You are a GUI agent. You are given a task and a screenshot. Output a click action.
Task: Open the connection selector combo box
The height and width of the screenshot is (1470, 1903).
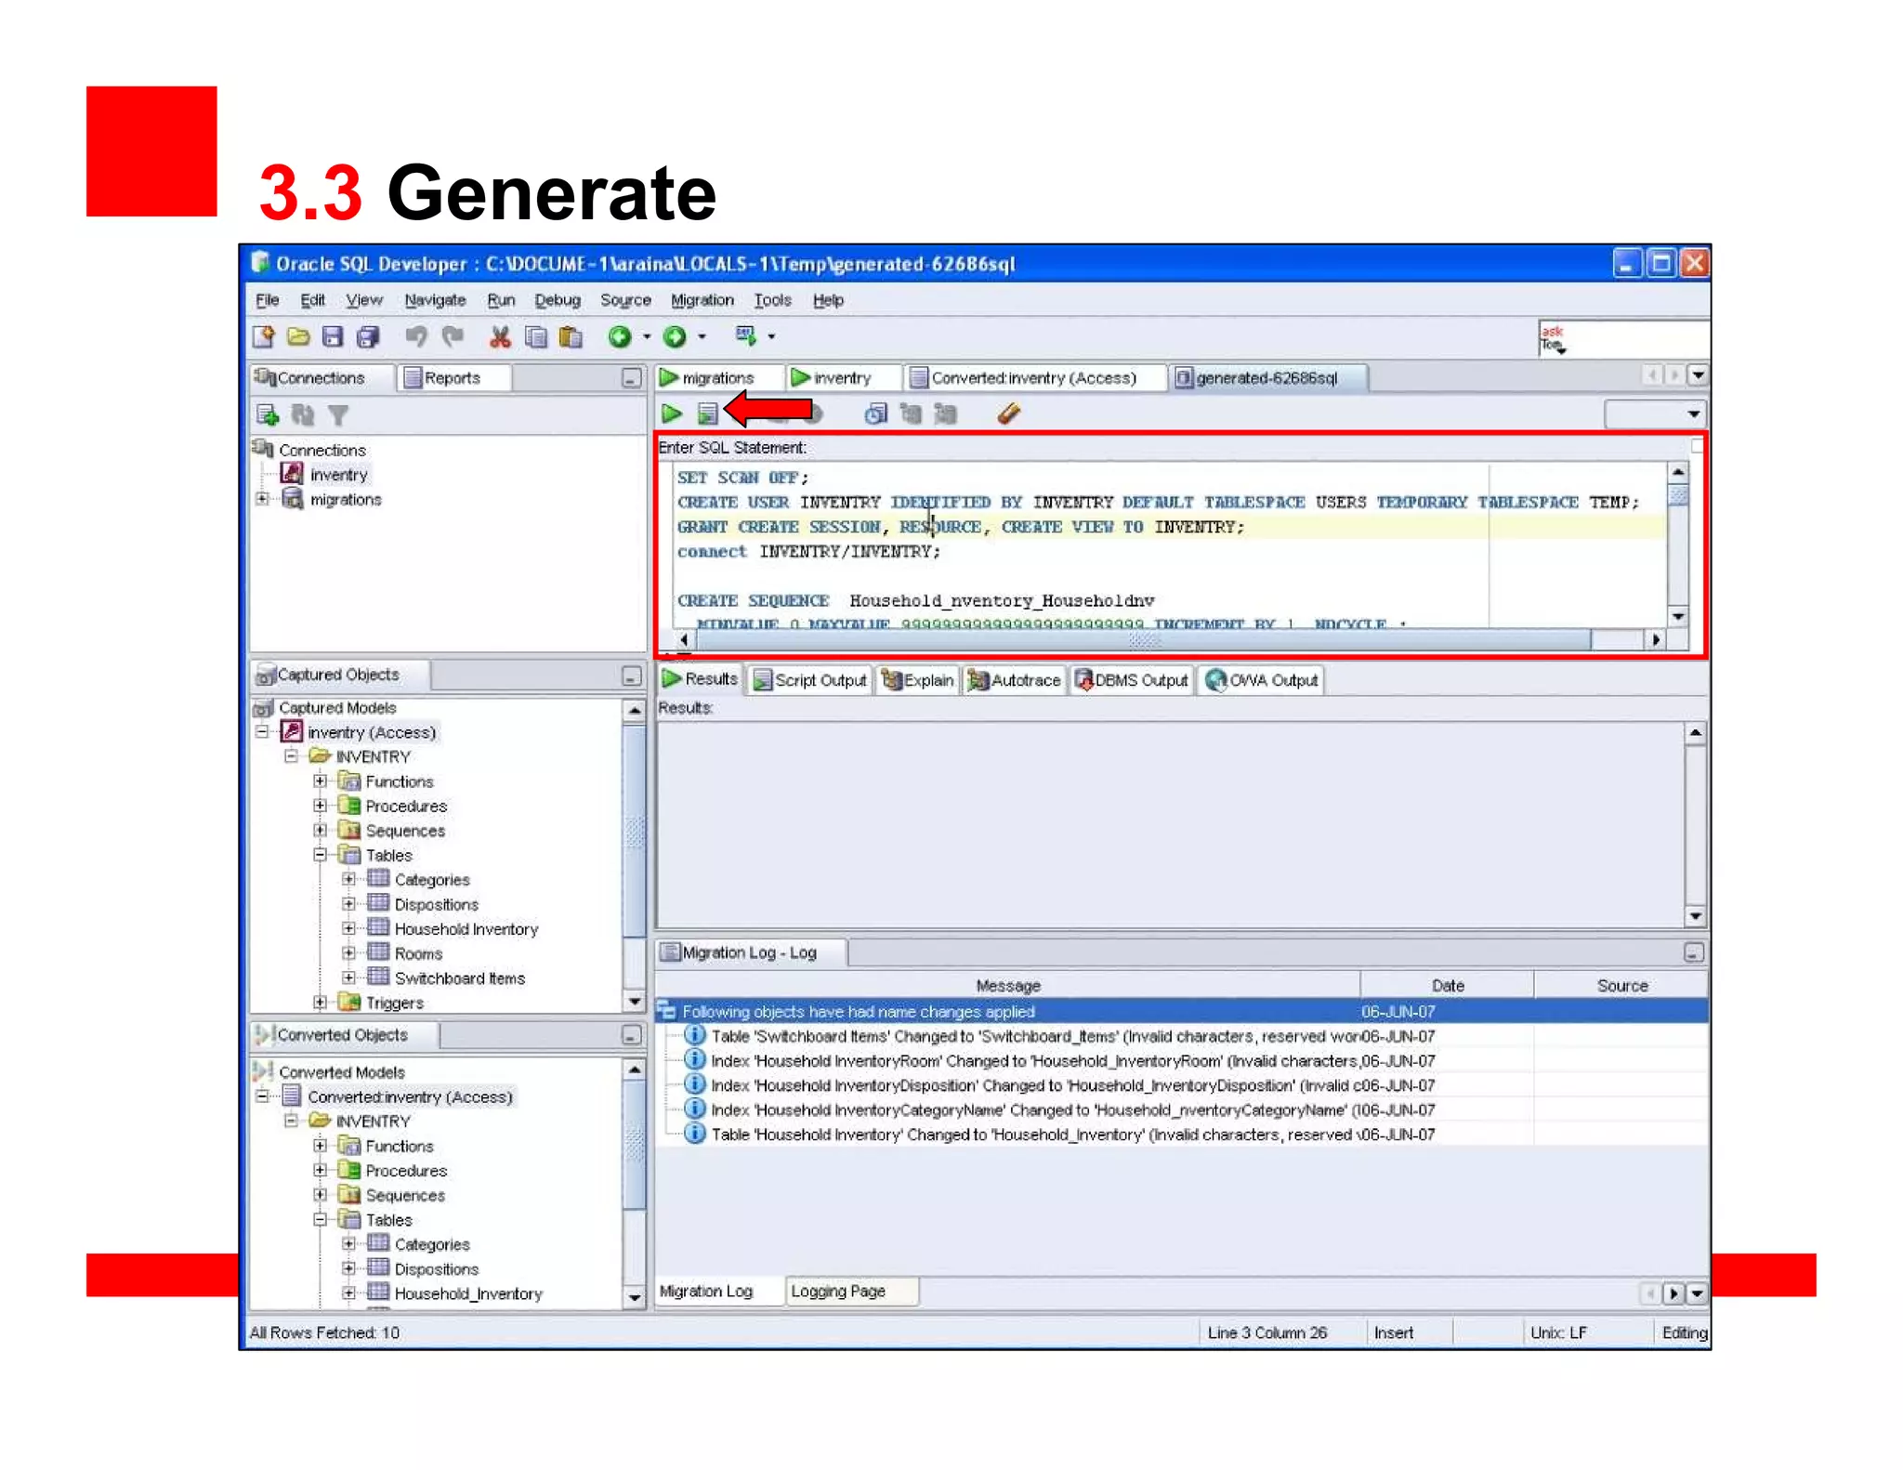(x=1656, y=414)
